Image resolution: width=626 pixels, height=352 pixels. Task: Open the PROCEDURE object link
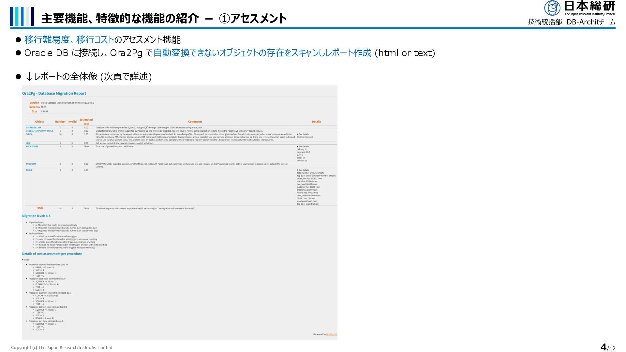pyautogui.click(x=32, y=146)
